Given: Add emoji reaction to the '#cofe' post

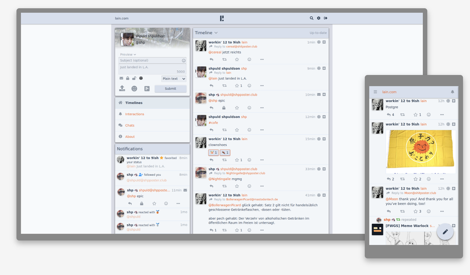Looking at the screenshot, I should click(x=249, y=130).
